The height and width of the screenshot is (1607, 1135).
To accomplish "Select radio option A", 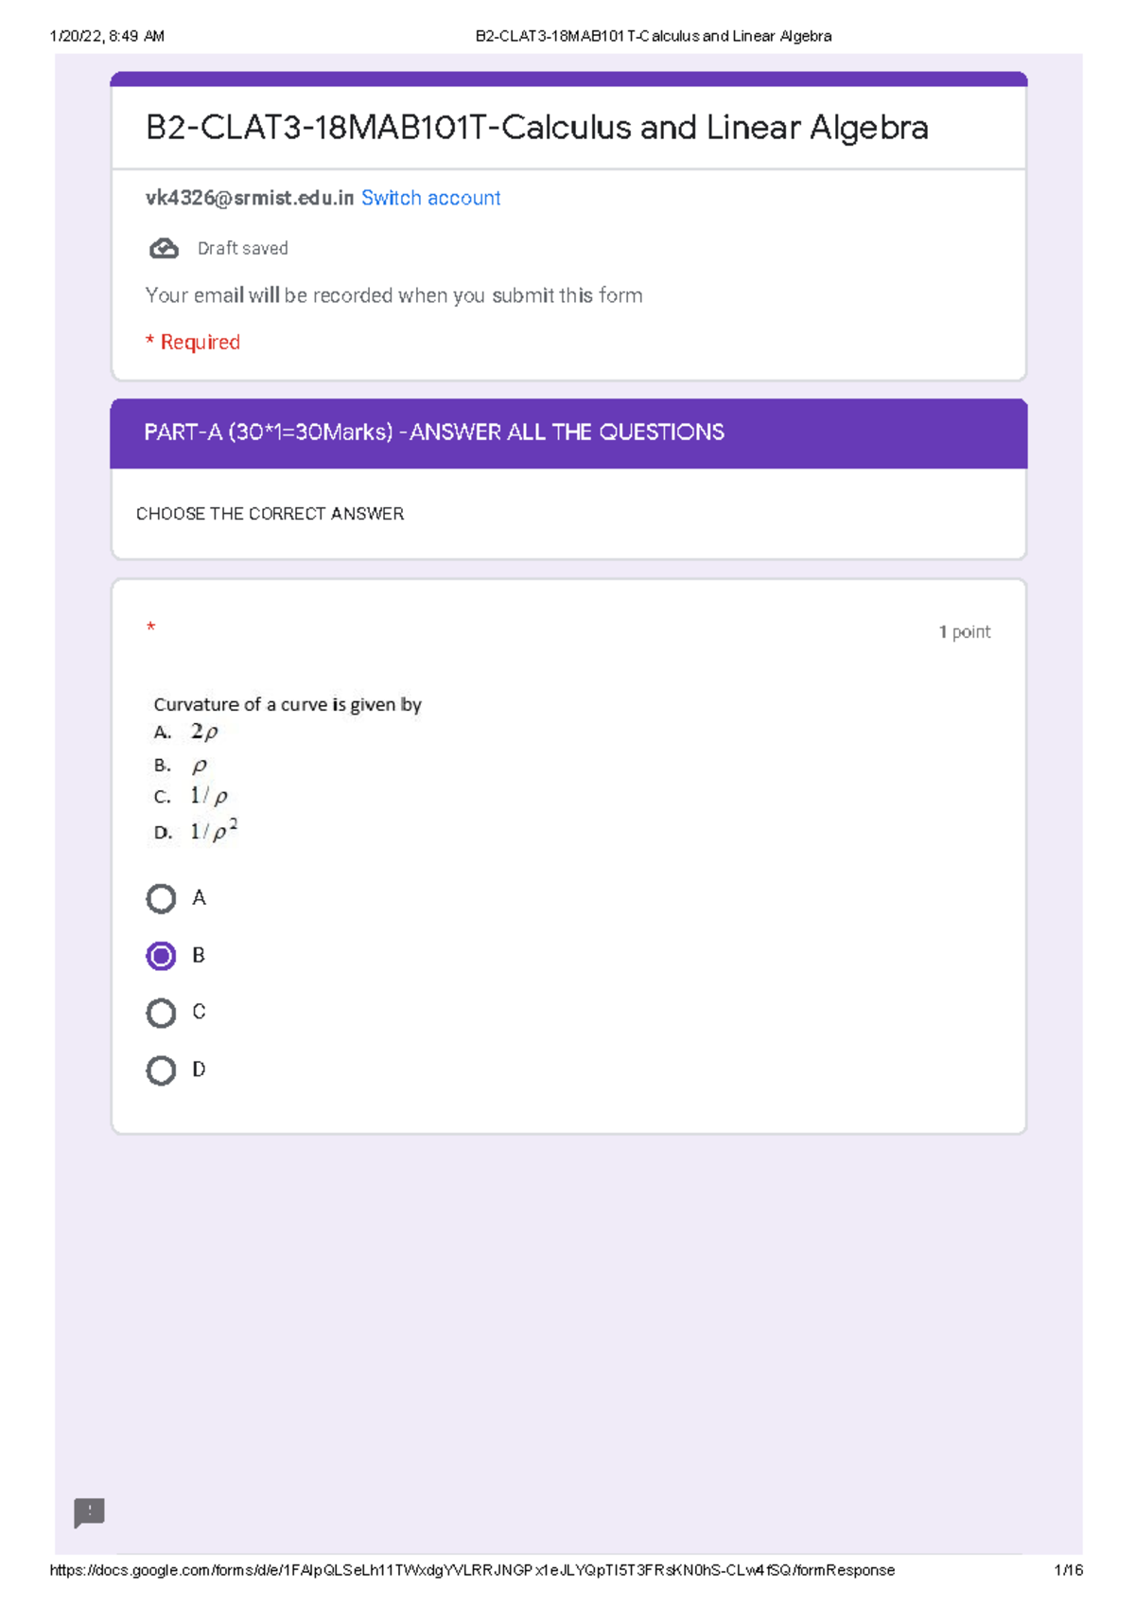I will tap(161, 898).
